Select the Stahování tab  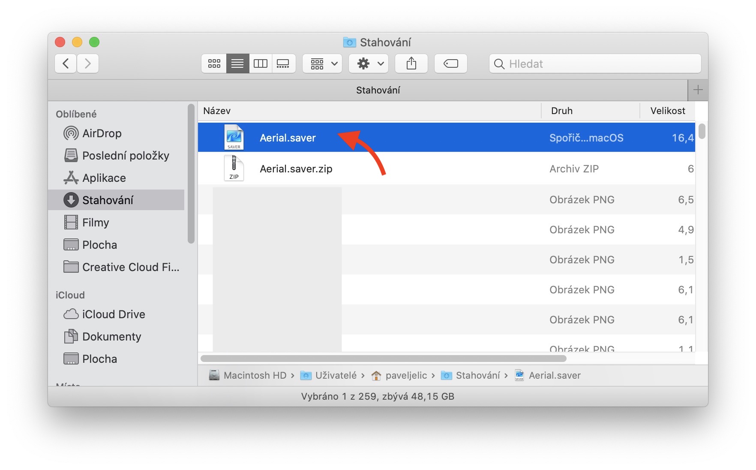pyautogui.click(x=368, y=90)
